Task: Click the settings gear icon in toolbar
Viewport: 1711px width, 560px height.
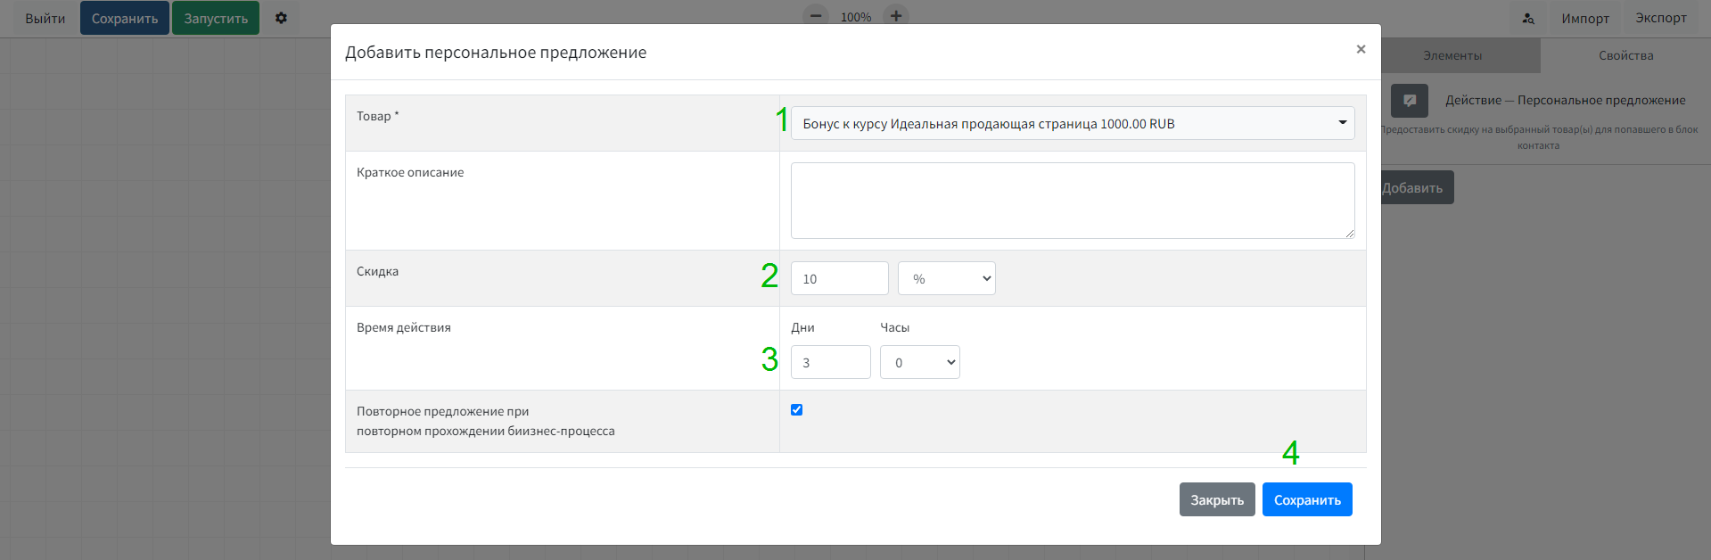Action: pyautogui.click(x=281, y=18)
